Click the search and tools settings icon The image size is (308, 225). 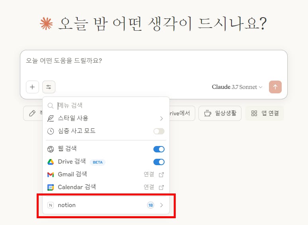point(49,87)
